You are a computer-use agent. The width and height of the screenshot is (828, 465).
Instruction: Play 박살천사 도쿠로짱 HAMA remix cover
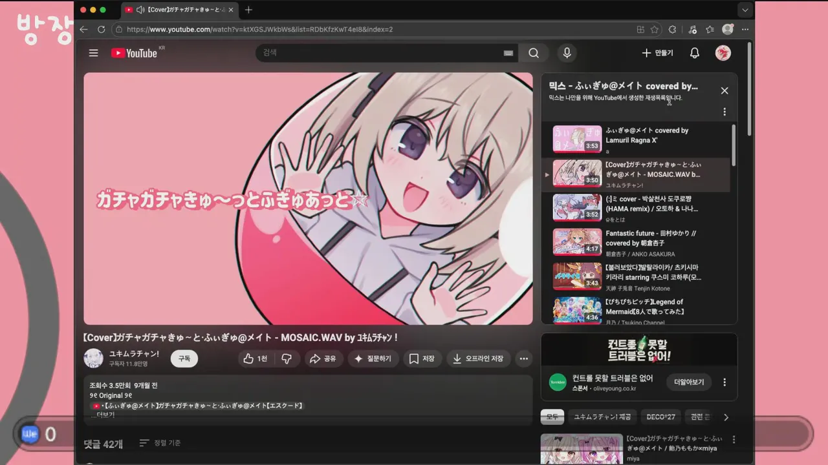636,208
